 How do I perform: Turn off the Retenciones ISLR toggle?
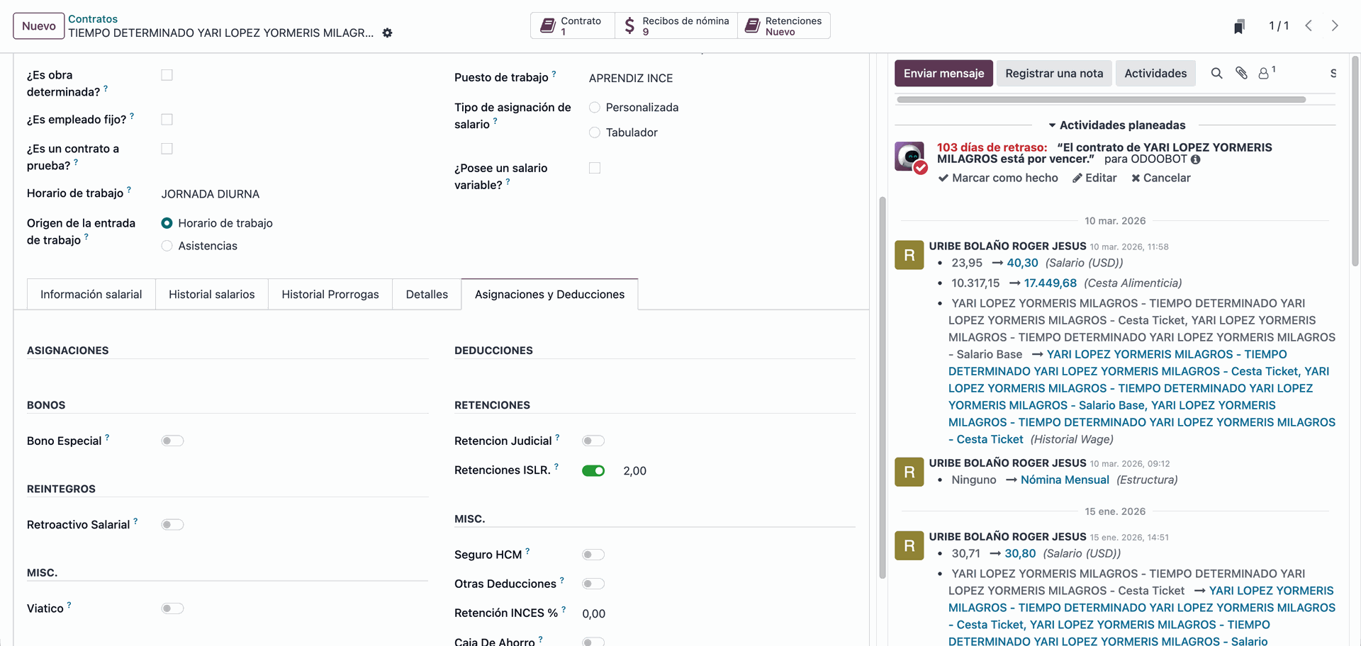click(593, 471)
